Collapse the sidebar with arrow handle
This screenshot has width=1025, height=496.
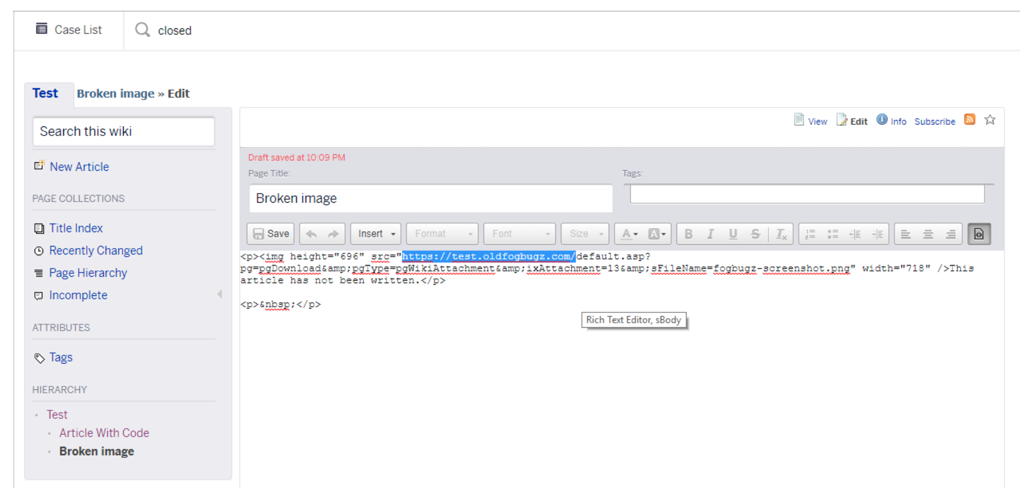coord(219,294)
